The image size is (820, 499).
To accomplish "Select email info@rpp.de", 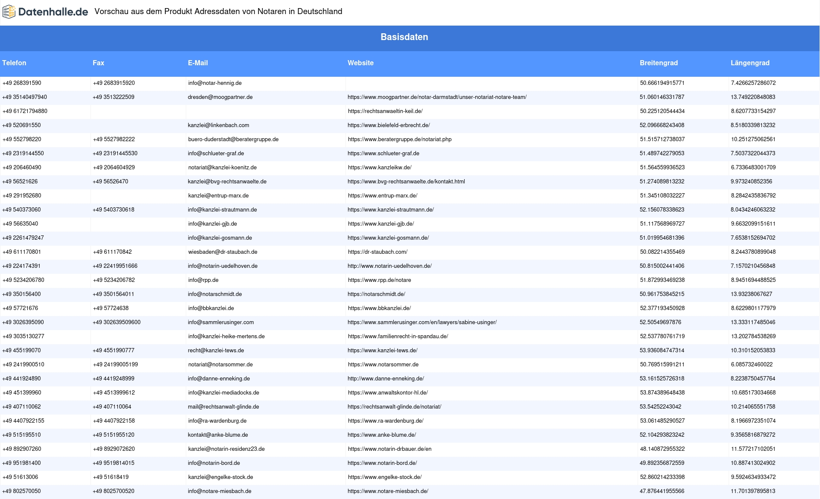I will tap(203, 280).
